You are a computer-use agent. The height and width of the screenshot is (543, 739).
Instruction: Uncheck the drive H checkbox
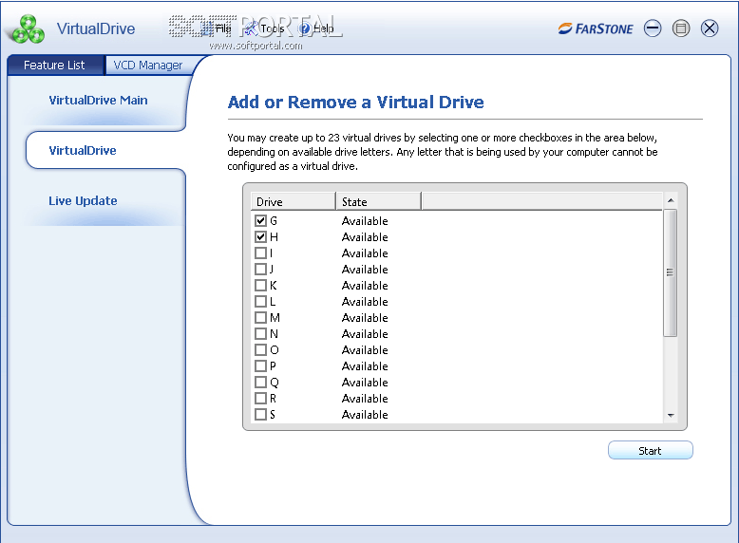[261, 237]
